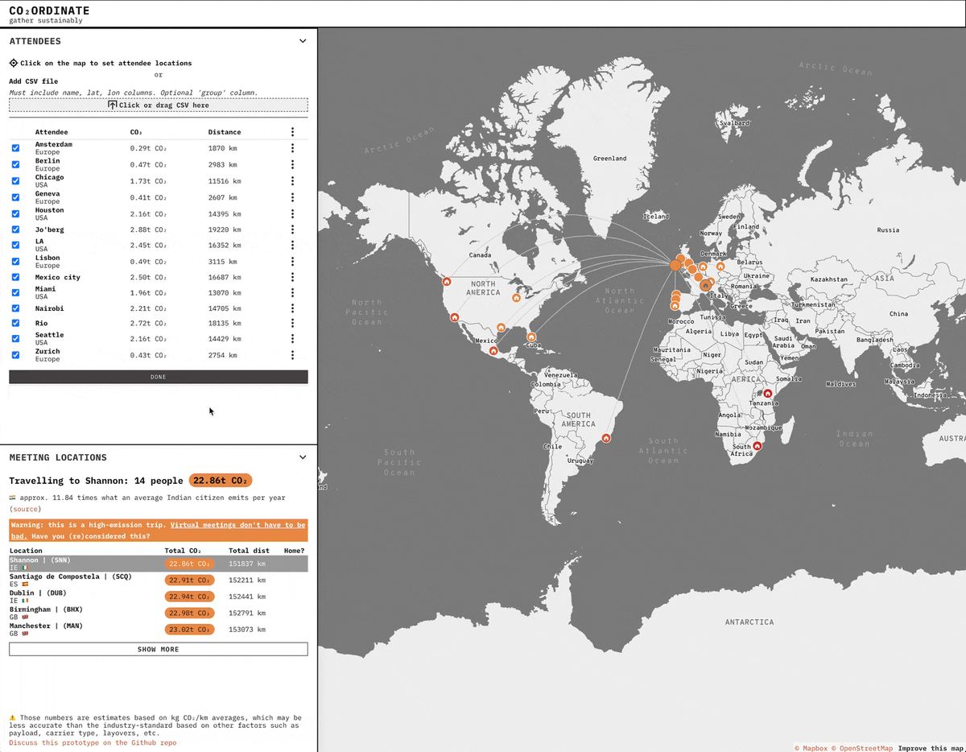The width and height of the screenshot is (966, 752).
Task: Open the attendee table header three-dot menu
Action: (292, 132)
